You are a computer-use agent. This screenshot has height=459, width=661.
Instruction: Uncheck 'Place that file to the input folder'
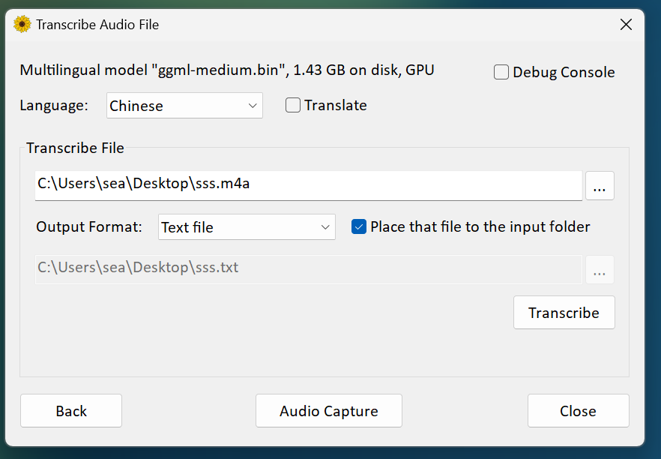pos(359,227)
